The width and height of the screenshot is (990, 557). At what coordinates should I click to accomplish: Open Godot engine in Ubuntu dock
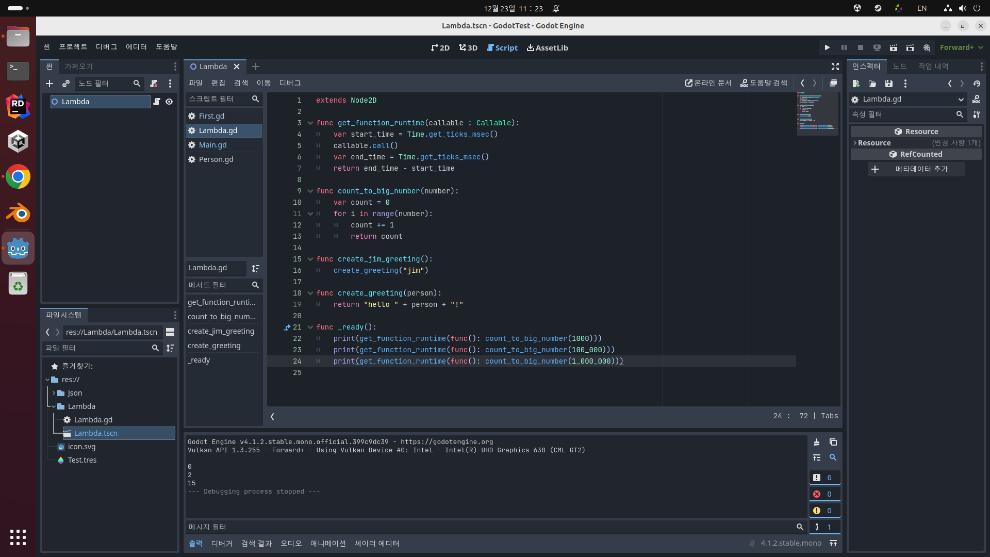(18, 248)
